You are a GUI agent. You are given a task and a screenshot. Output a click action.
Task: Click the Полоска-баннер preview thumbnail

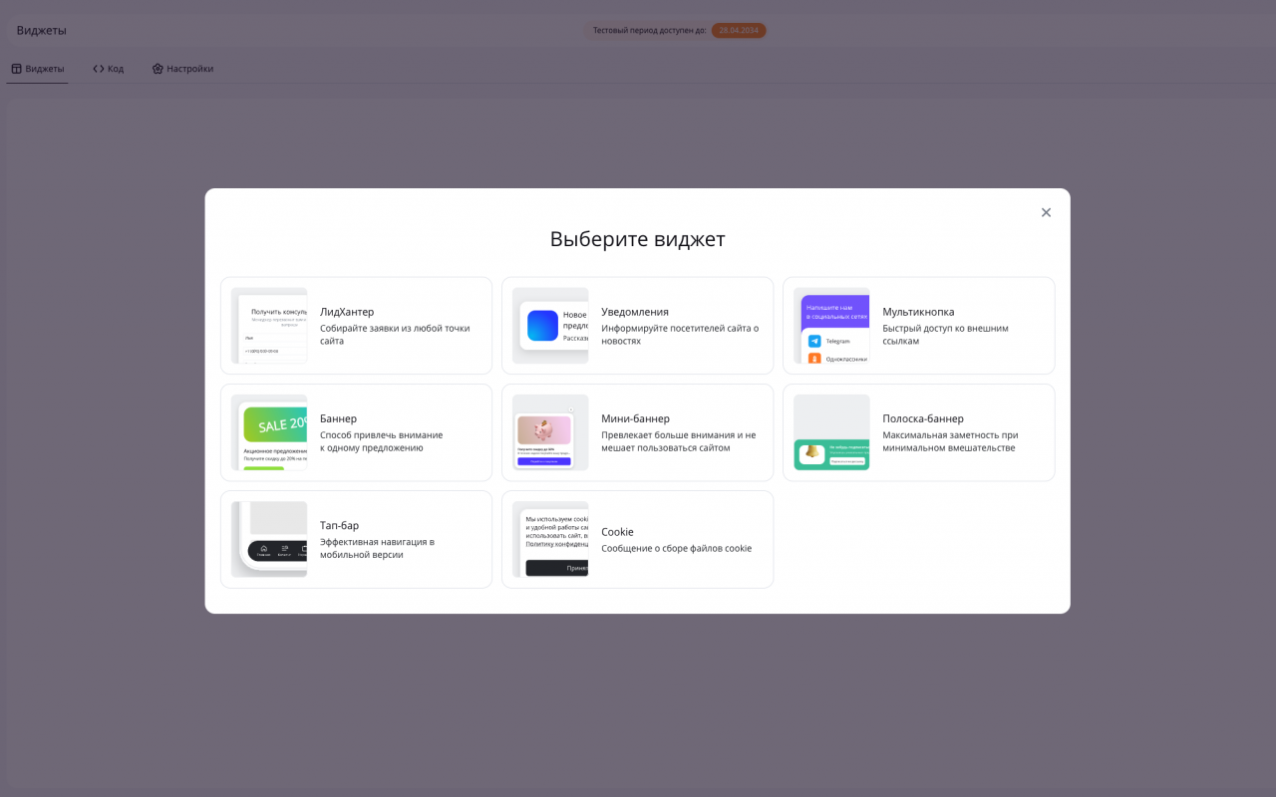coord(831,432)
